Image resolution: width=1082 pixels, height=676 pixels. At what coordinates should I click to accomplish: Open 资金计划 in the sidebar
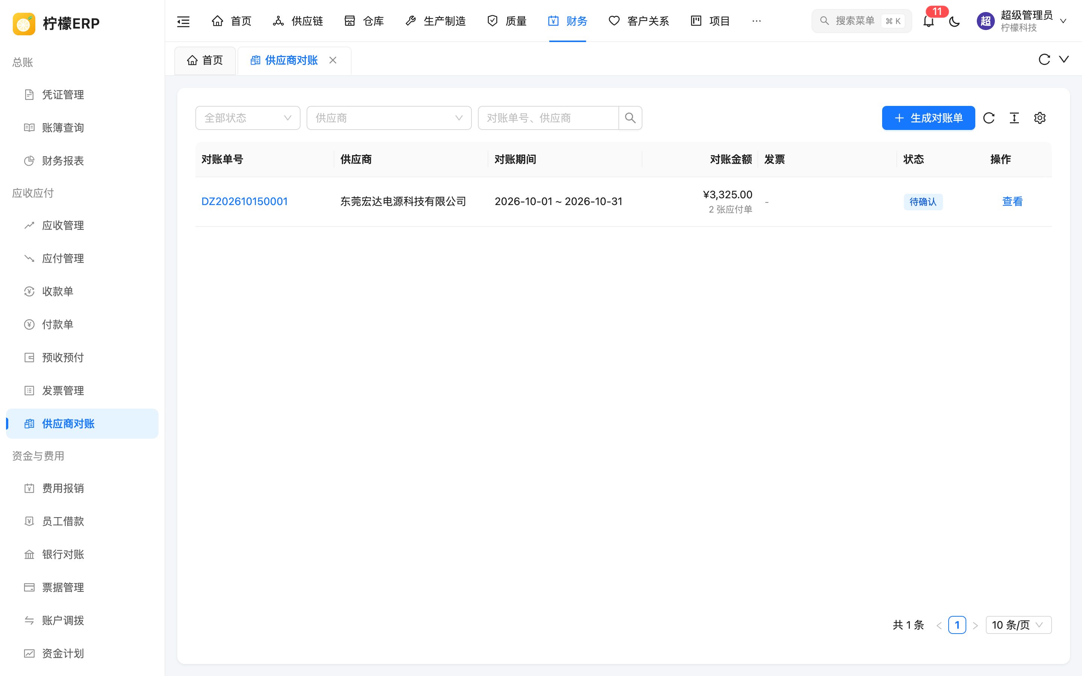point(82,653)
